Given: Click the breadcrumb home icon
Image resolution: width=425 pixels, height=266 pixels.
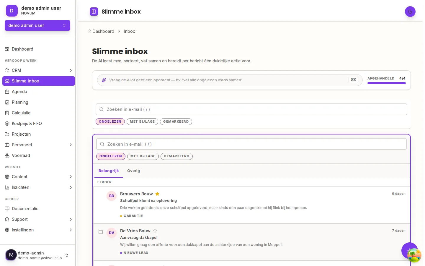Looking at the screenshot, I should (90, 31).
